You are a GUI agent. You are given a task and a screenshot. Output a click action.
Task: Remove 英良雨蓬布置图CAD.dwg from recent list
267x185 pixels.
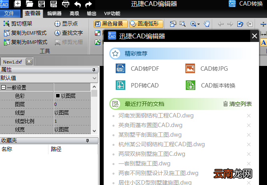(x=249, y=125)
